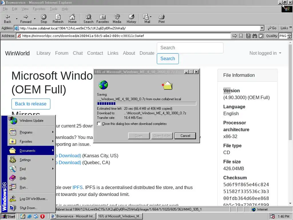
Task: Open the Back button history dropdown arrow
Action: click(17, 19)
